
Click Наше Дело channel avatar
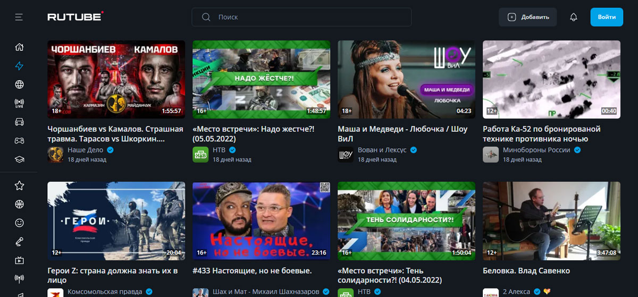55,155
